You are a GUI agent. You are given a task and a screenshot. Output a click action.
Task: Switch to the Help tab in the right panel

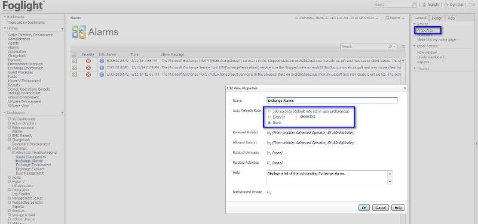451,18
